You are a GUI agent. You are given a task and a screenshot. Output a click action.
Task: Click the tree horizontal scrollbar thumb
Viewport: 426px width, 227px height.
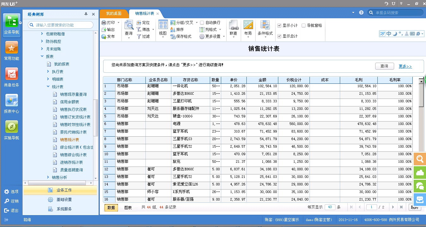(56, 183)
